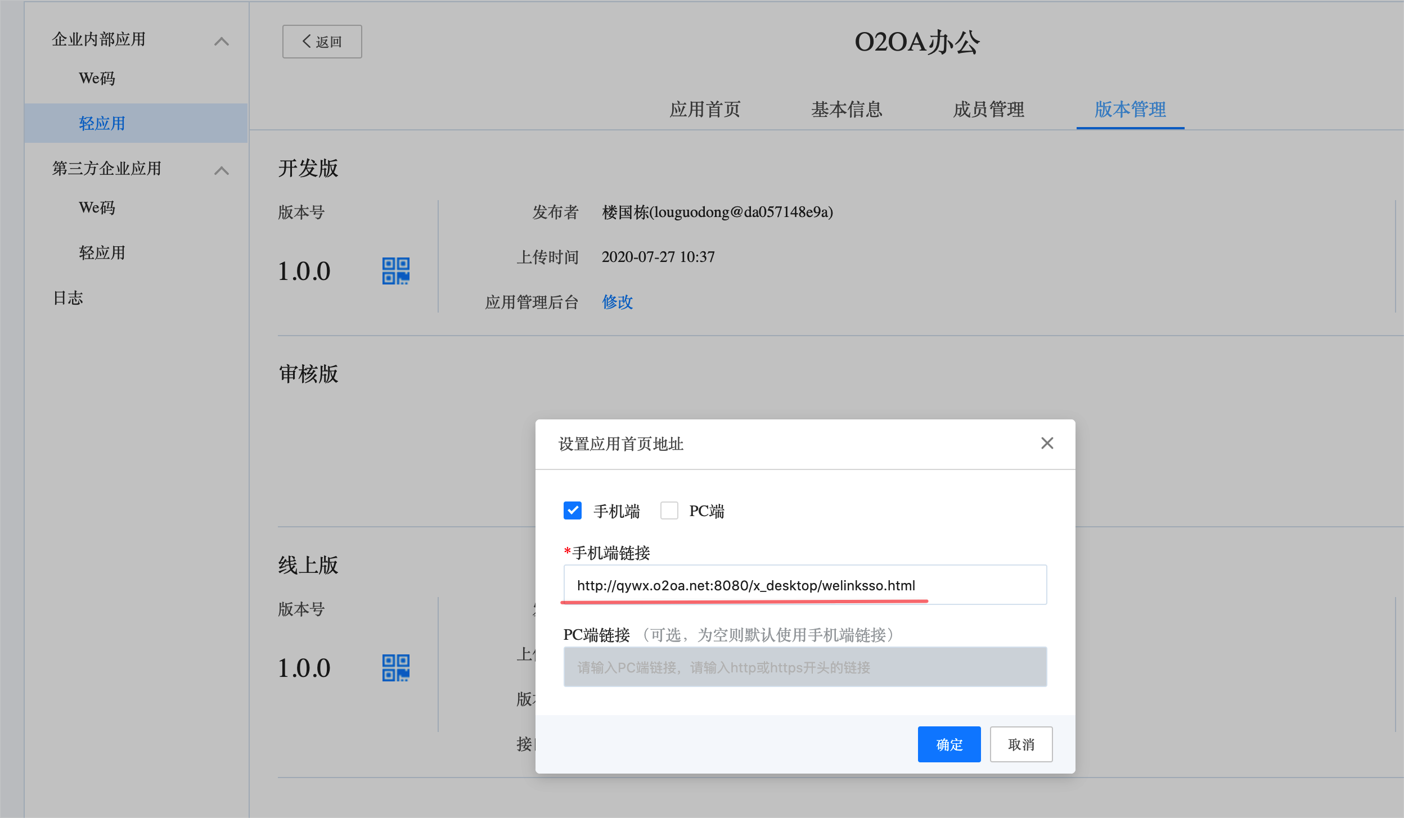Open the 日志 sidebar item
1404x818 pixels.
(68, 297)
